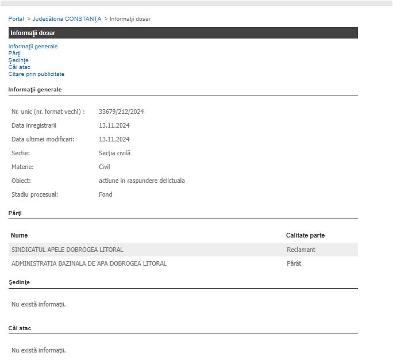393x360 pixels.
Task: Select the Secția civilă value
Action: (x=115, y=153)
